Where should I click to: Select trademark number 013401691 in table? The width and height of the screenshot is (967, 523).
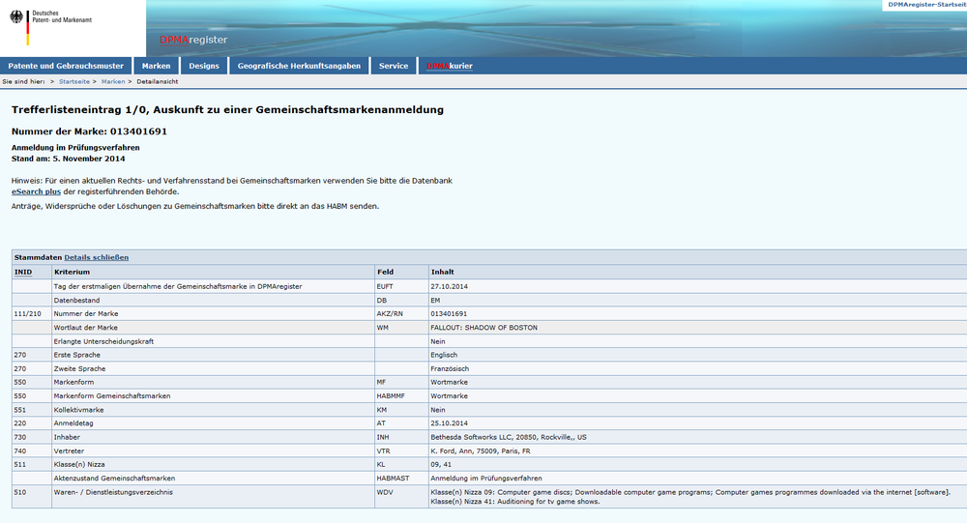click(449, 314)
